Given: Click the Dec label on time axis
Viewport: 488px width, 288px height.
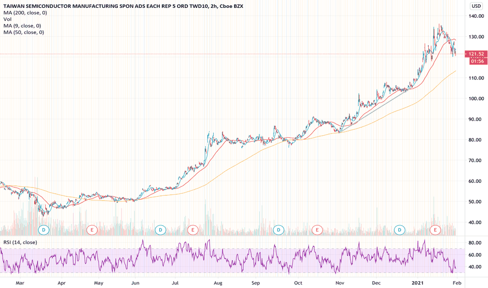Looking at the screenshot, I should point(376,283).
